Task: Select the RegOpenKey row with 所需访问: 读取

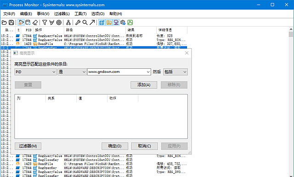Action: 94,168
